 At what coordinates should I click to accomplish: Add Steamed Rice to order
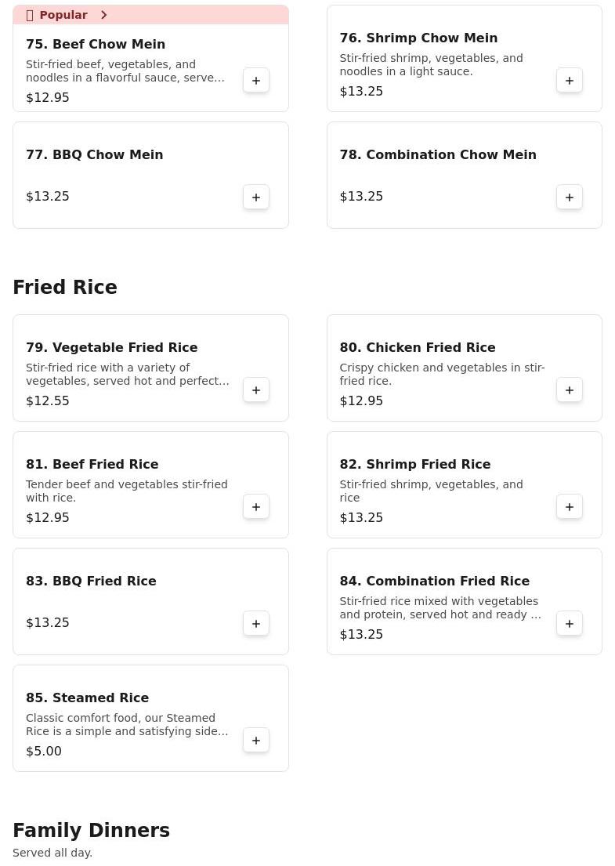[x=256, y=741]
